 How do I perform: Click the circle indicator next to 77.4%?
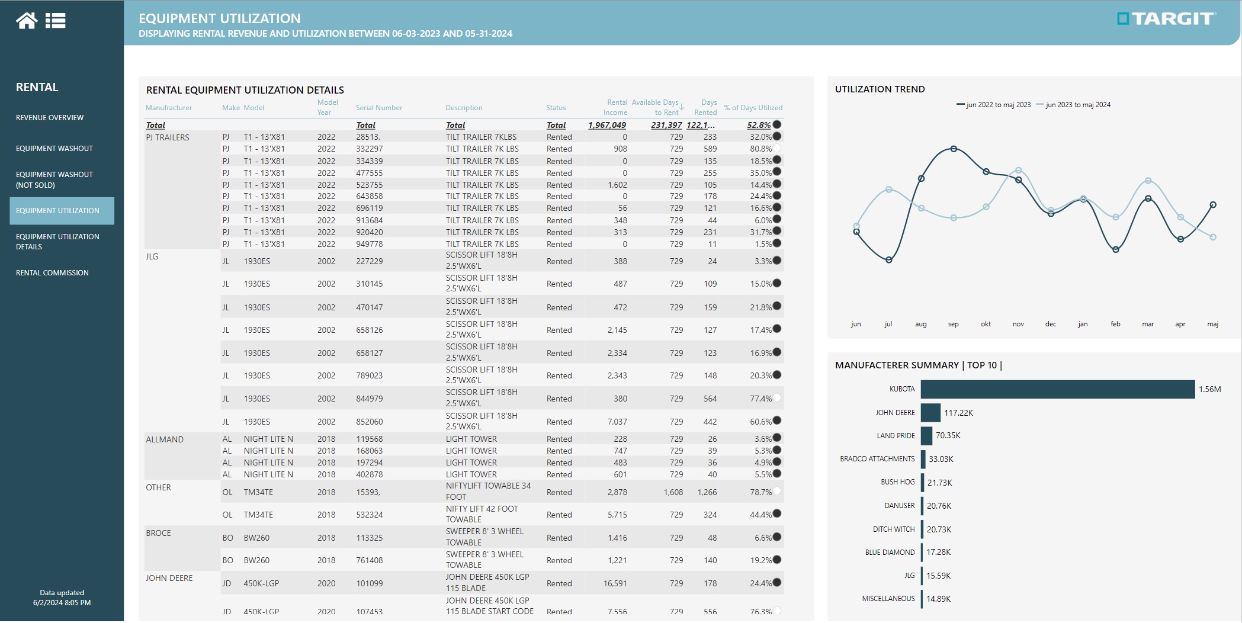point(776,398)
